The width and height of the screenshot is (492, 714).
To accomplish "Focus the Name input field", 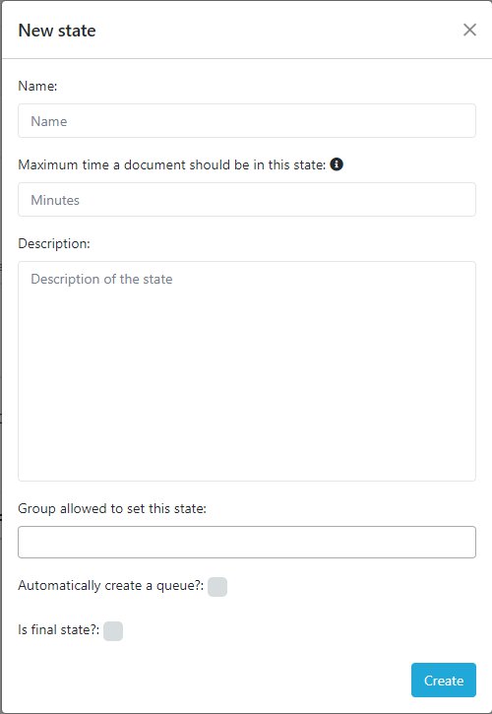I will 247,121.
